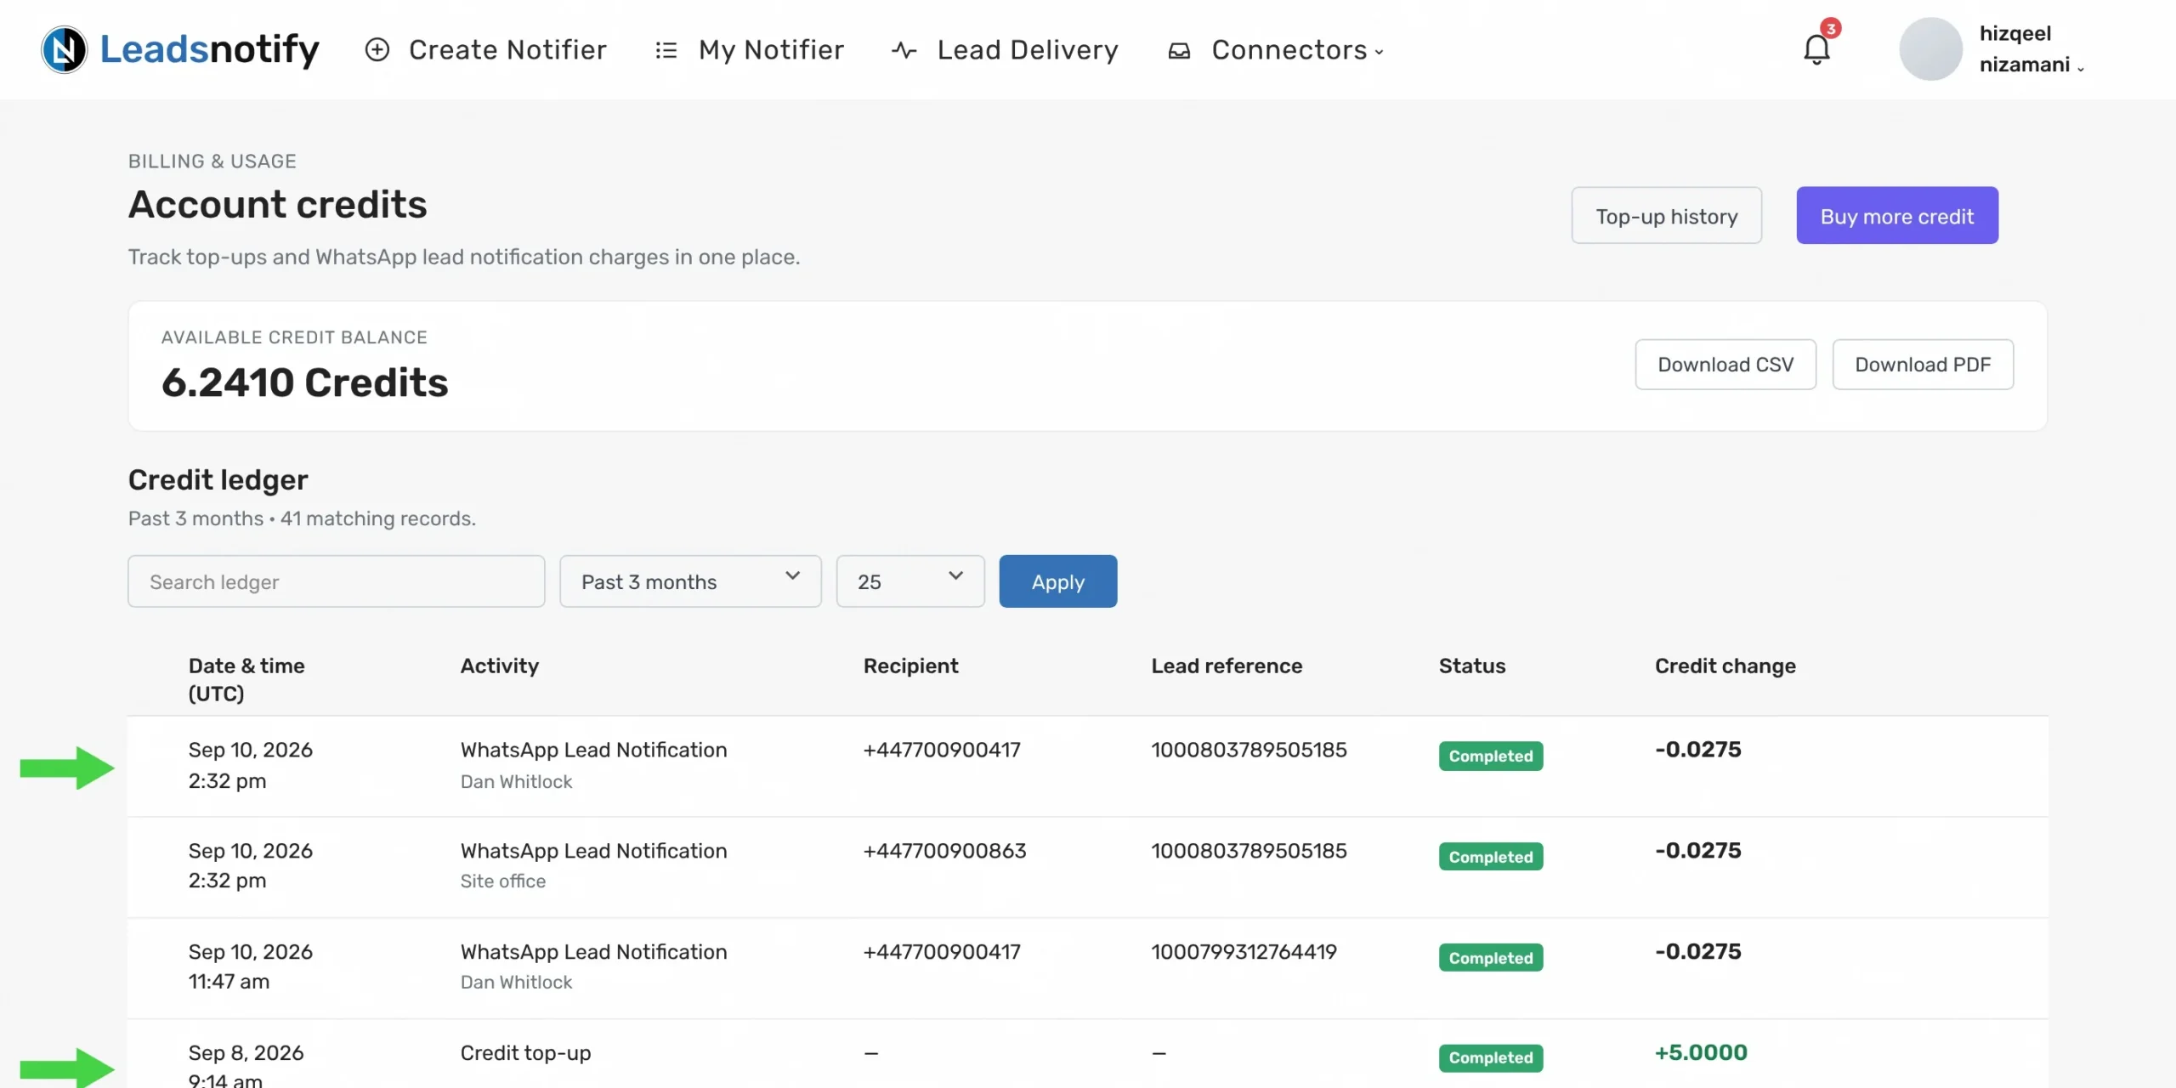Click the Recipient column header

[x=910, y=666]
